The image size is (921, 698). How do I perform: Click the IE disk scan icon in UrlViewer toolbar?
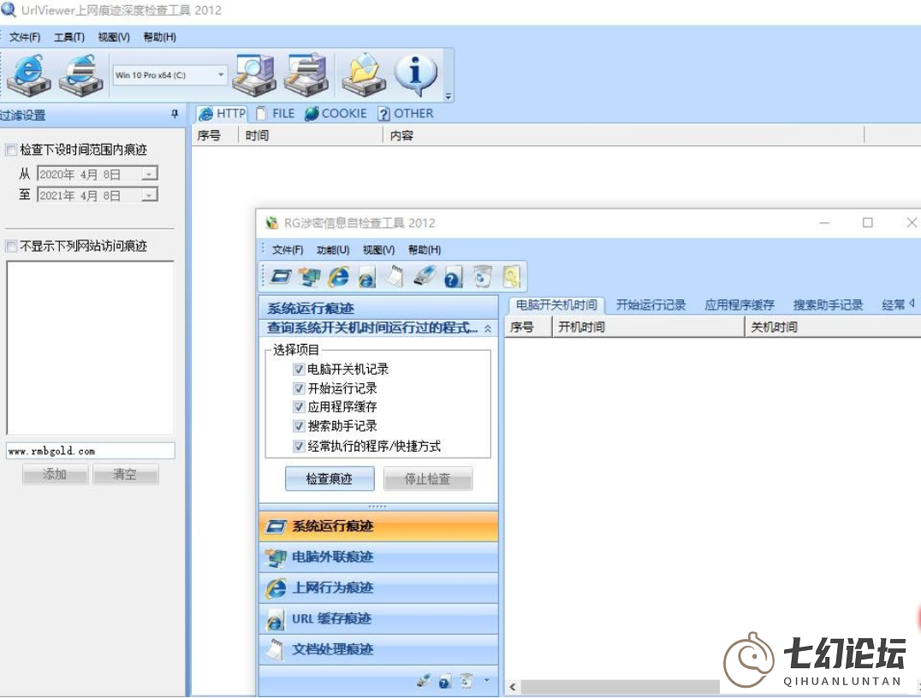29,74
